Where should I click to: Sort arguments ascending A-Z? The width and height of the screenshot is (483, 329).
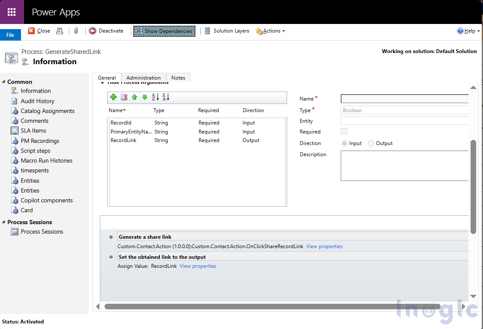point(155,97)
